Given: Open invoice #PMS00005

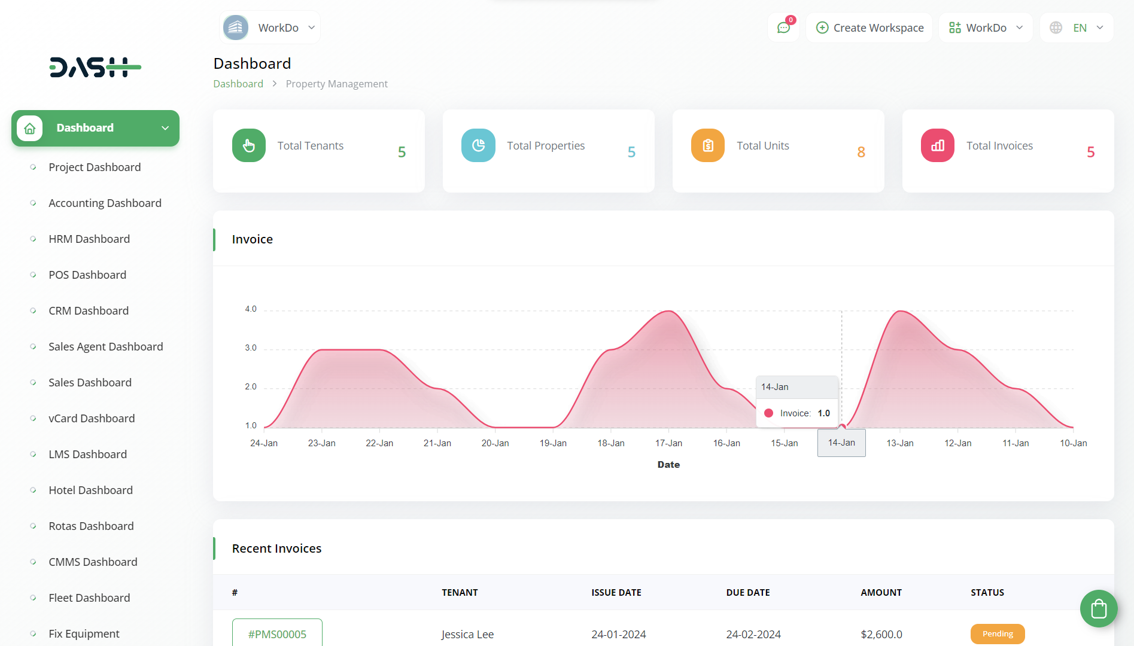Looking at the screenshot, I should click(x=277, y=634).
